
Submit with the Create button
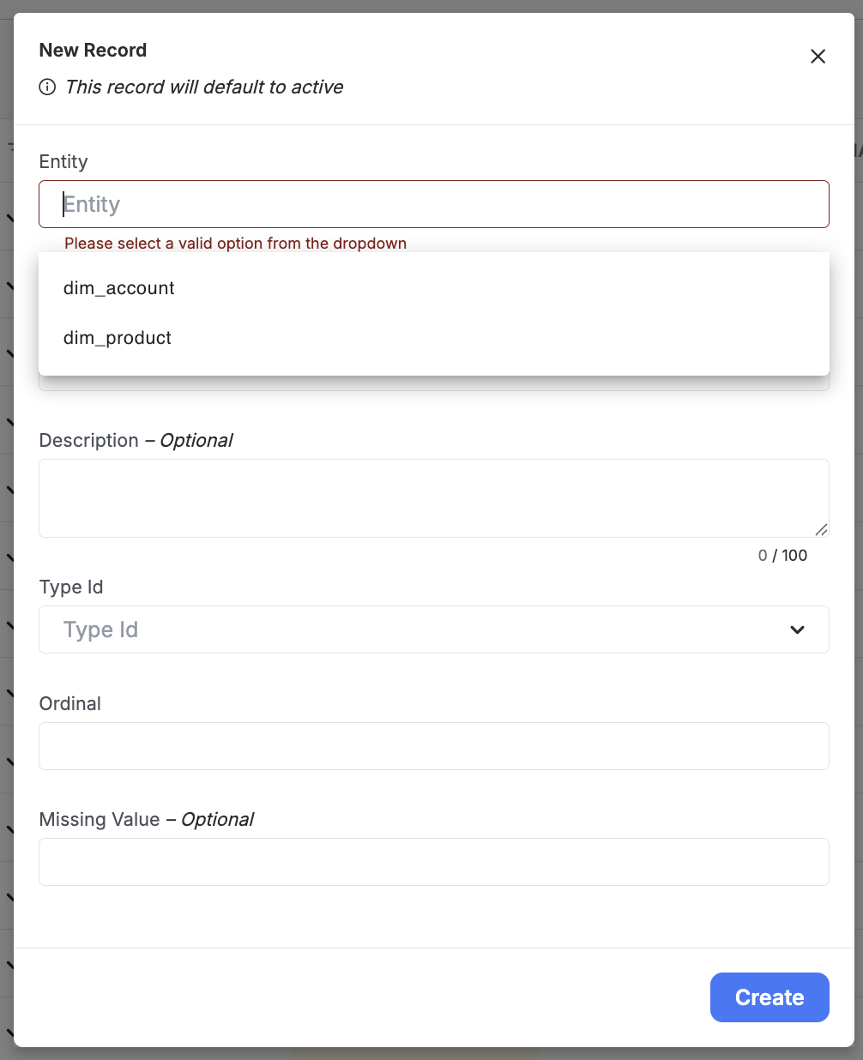769,997
